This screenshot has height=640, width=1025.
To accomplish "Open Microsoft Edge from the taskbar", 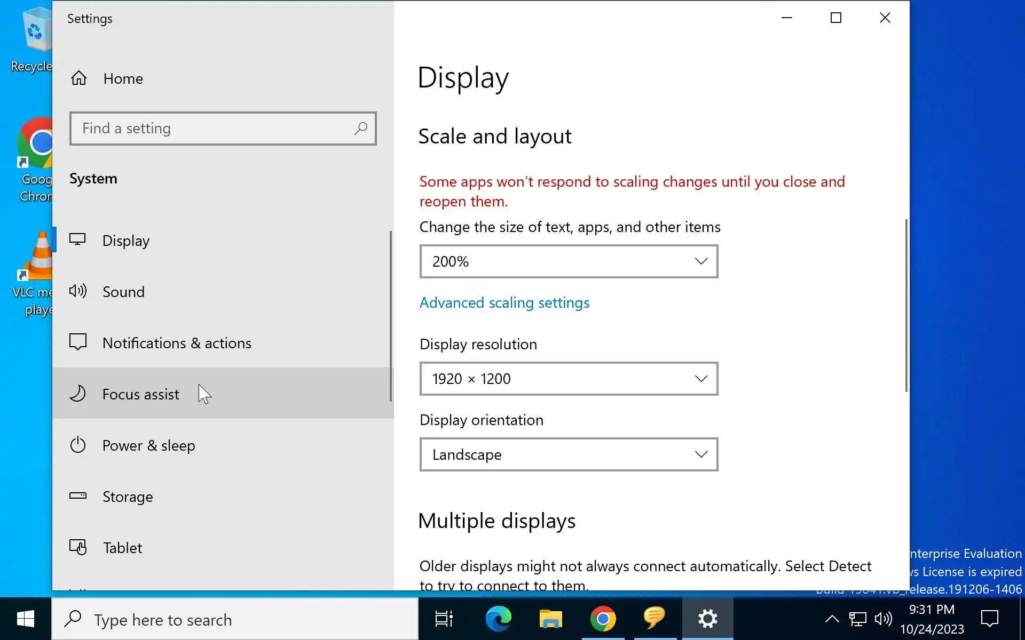I will [x=498, y=619].
